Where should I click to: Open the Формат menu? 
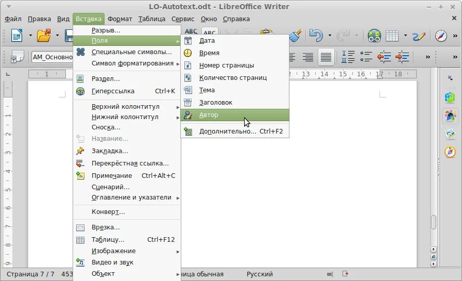(119, 19)
